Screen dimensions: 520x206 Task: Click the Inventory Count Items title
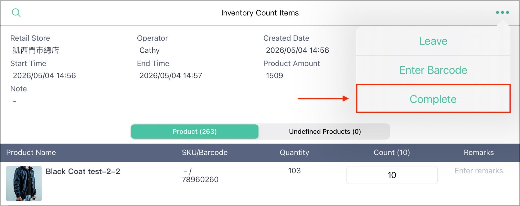coord(260,13)
